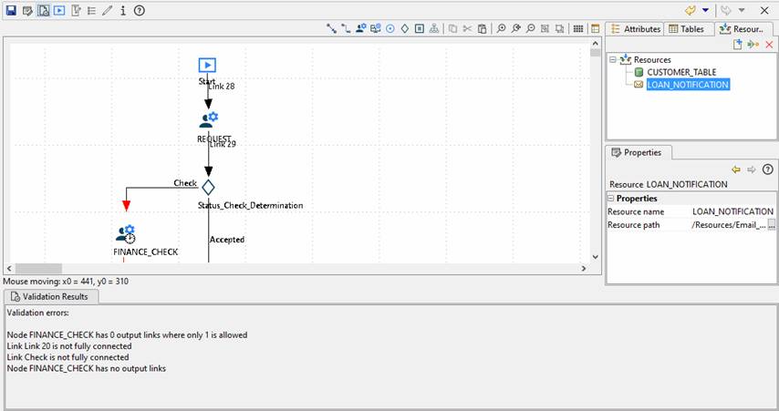Select CUSTOMER_TABLE in Resources tree
Screen dimensions: 779x411
(680, 72)
